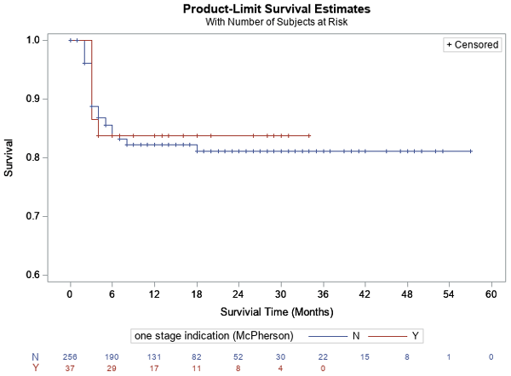Image resolution: width=511 pixels, height=376 pixels.
Task: Select the 256 at-risk count
Action: point(70,356)
